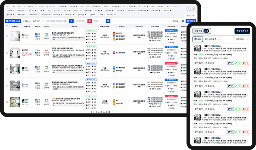Click the 매물 등록하기 button on mobile panel
The width and height of the screenshot is (256, 150).
tap(241, 31)
